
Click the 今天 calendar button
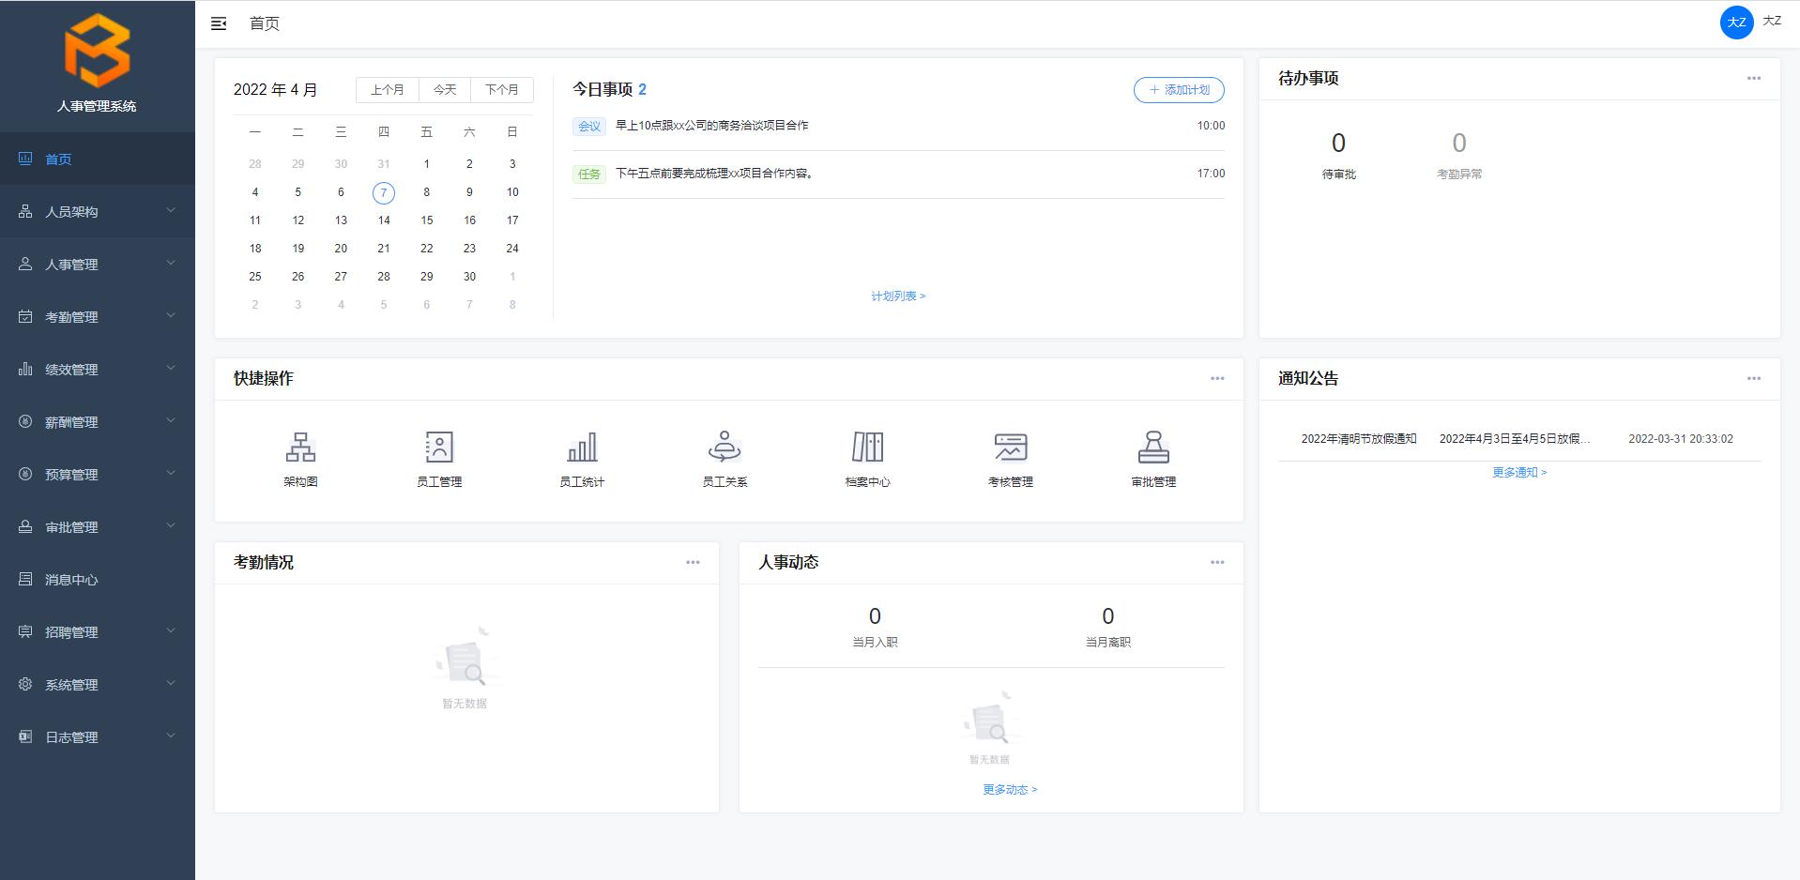(444, 89)
